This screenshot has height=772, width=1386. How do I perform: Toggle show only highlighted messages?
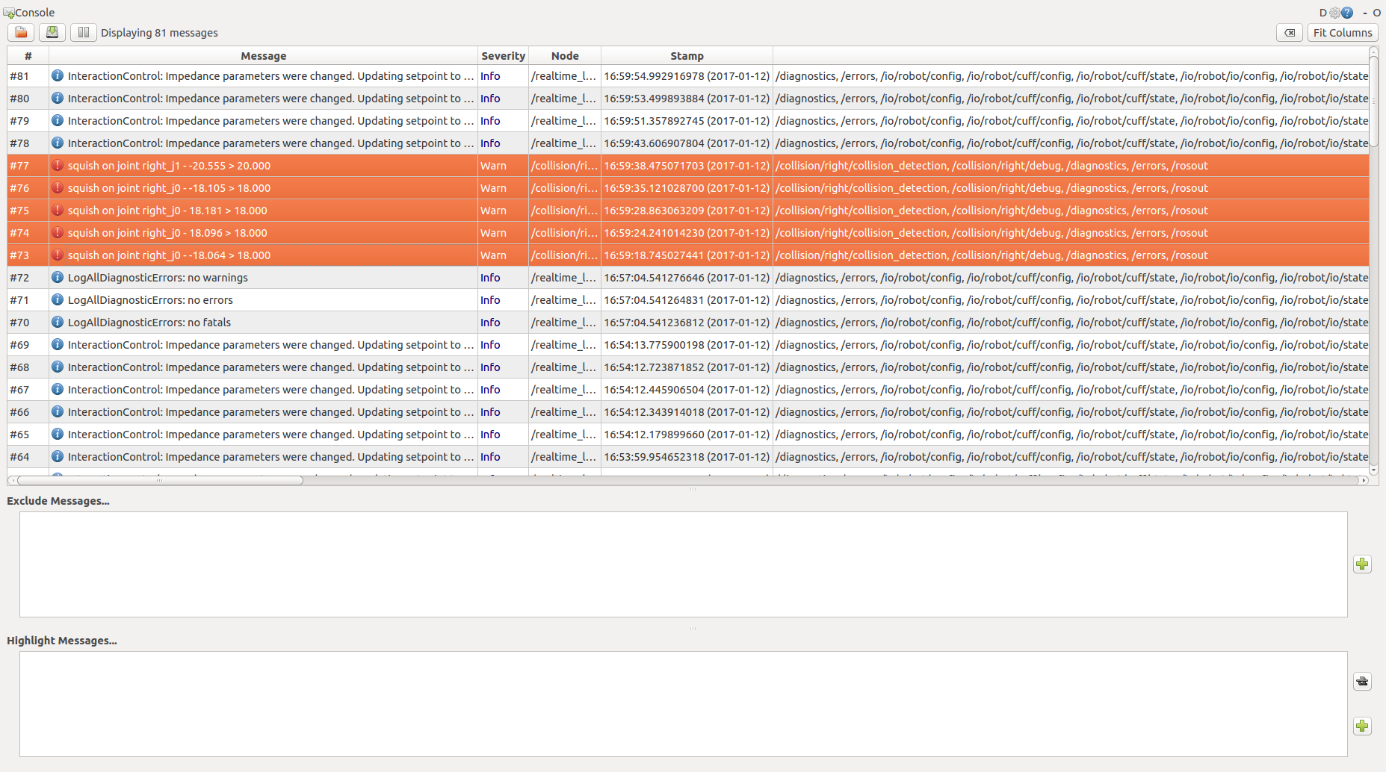click(1362, 682)
